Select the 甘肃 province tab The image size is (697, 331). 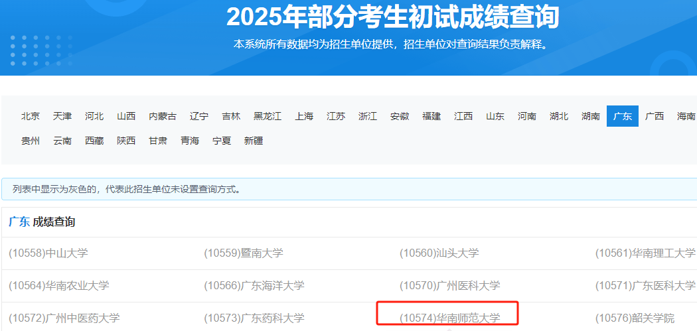click(158, 141)
